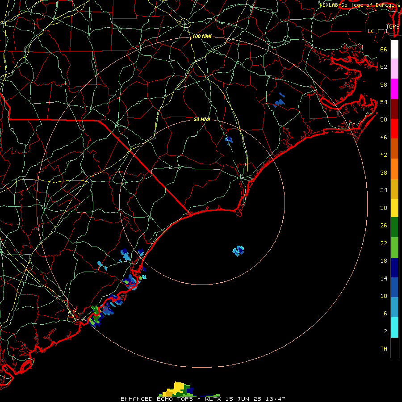Click legend value '46'
This screenshot has width=402, height=402.
384,137
